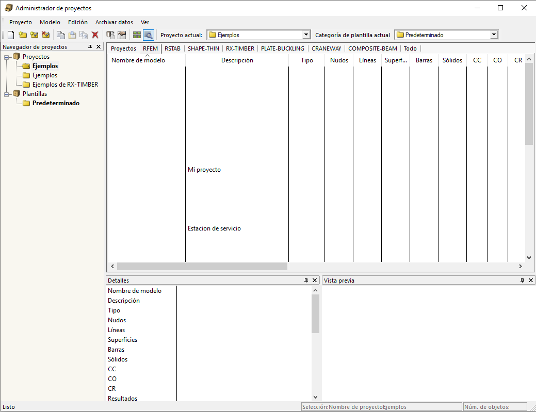
Task: Pin the Detalles panel
Action: (306, 281)
